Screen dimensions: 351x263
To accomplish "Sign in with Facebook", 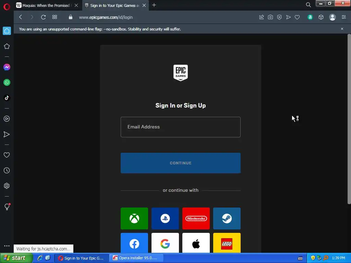I will pos(134,243).
